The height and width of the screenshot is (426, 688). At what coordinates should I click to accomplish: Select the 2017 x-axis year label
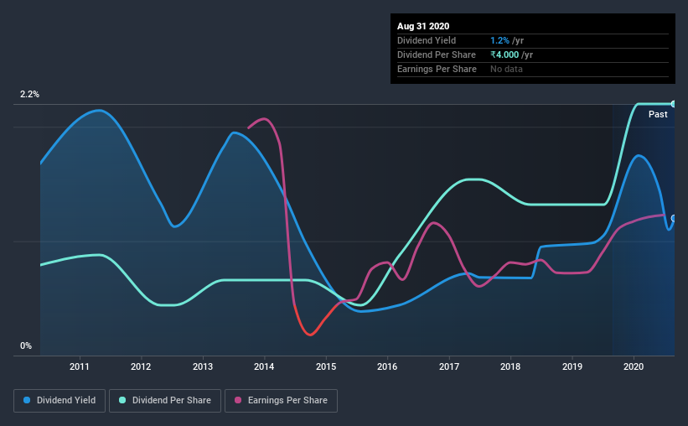[449, 366]
